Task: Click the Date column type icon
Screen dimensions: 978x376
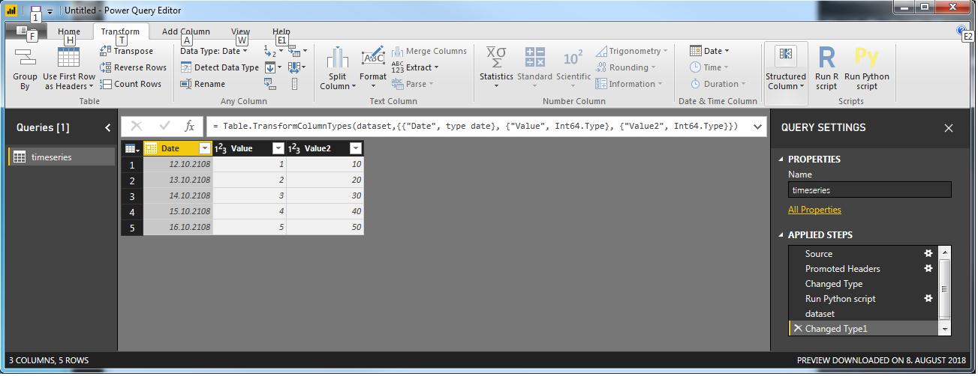Action: coord(151,148)
